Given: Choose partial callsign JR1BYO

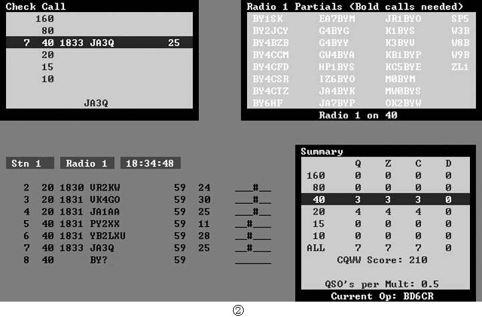Looking at the screenshot, I should (x=403, y=19).
